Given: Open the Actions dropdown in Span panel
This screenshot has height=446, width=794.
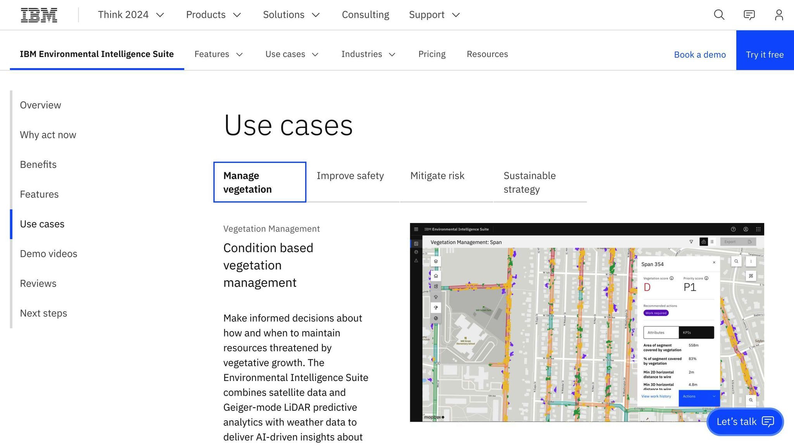Looking at the screenshot, I should [699, 398].
